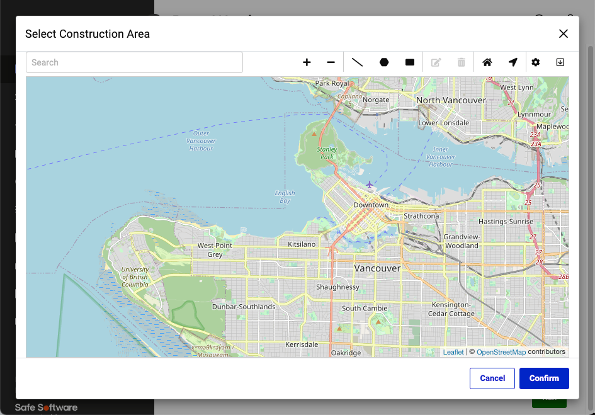Select the draw polygon tool

coord(384,62)
